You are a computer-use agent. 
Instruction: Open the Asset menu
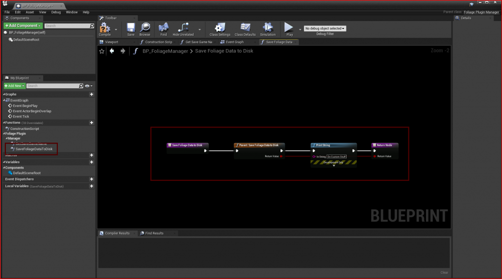pos(30,12)
